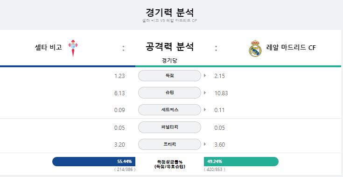
Task: Click the 공격력 분석 heading
Action: tap(170, 47)
